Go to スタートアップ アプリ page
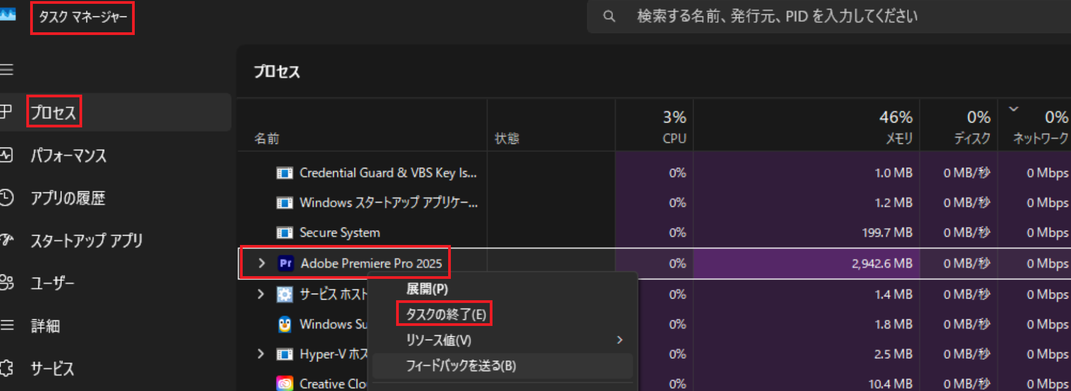Screen dimensions: 1071x391 point(86,241)
